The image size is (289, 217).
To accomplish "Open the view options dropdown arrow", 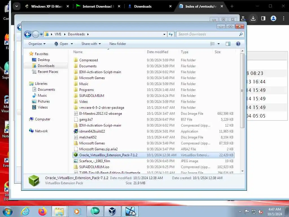I will [219, 44].
